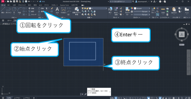The image size is (191, 99).
Task: Click the keyword search input field
Action: click(120, 2)
